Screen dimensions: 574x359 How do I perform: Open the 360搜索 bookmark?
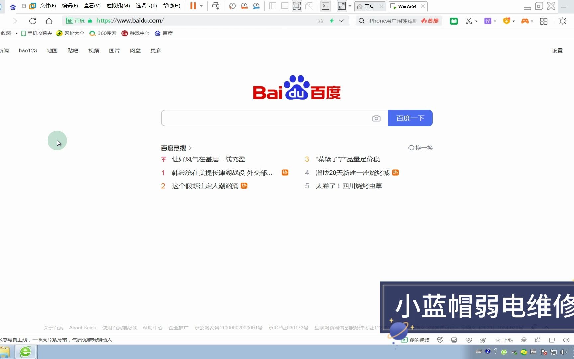[103, 33]
